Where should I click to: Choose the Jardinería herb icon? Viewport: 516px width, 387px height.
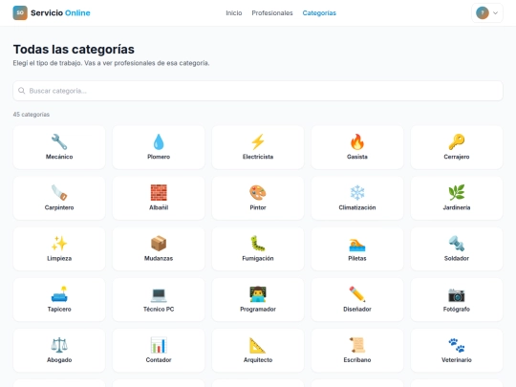pyautogui.click(x=457, y=192)
